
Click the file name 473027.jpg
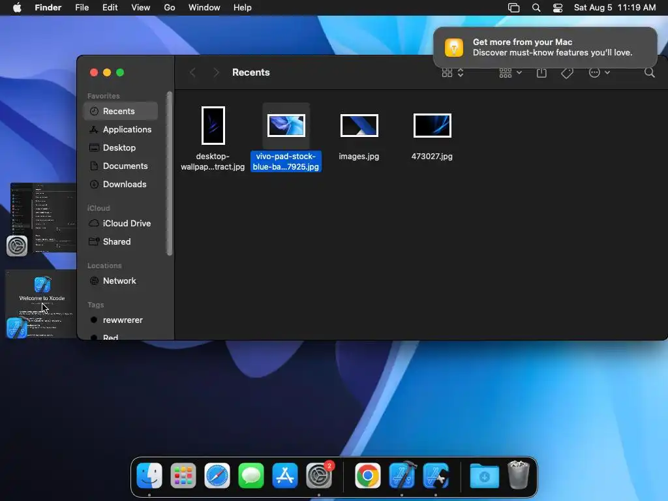click(x=432, y=157)
